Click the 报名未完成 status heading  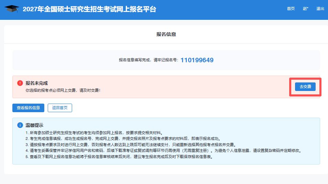click(37, 83)
